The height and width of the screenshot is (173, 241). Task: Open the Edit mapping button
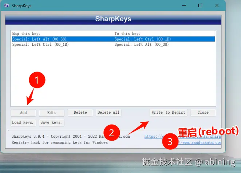52,113
